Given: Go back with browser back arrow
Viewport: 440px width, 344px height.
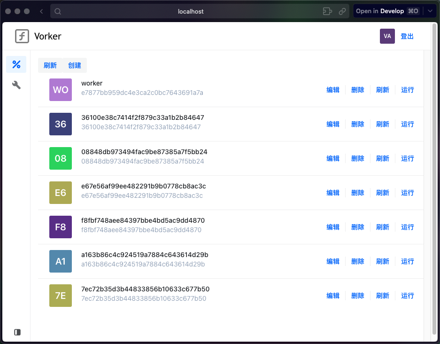Looking at the screenshot, I should (x=42, y=11).
